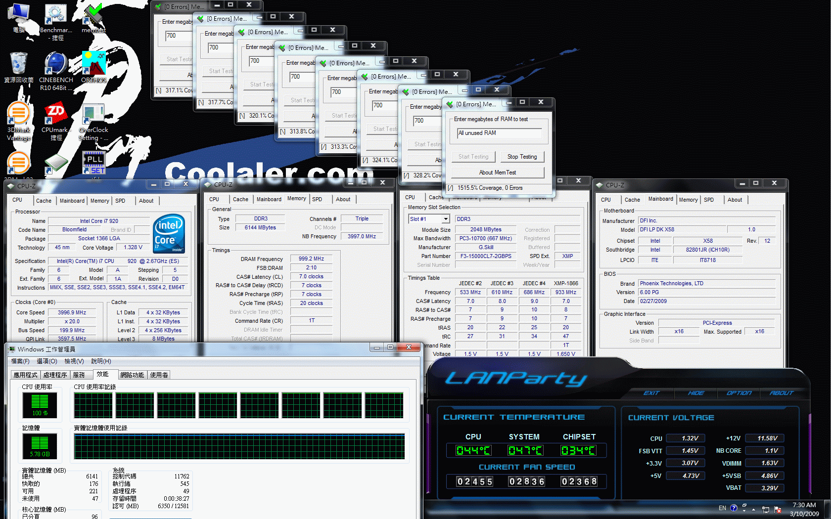
Task: Switch to 處理程序 tab in Task Manager
Action: (55, 375)
